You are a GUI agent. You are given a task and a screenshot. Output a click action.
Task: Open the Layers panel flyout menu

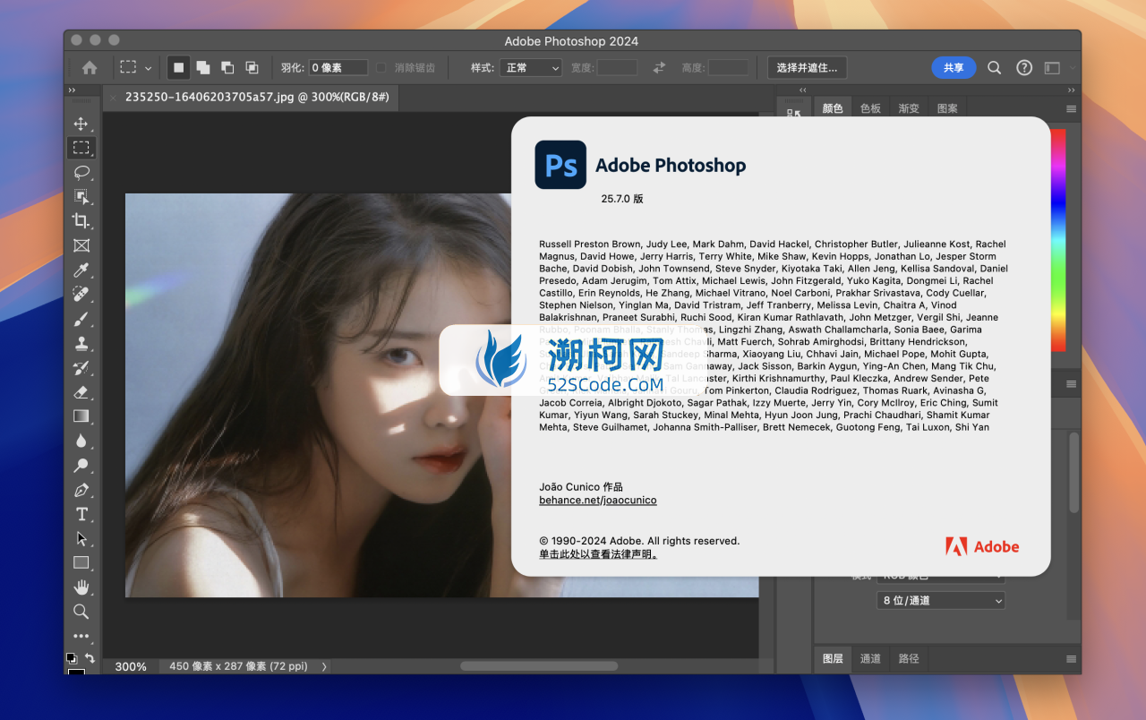1071,658
